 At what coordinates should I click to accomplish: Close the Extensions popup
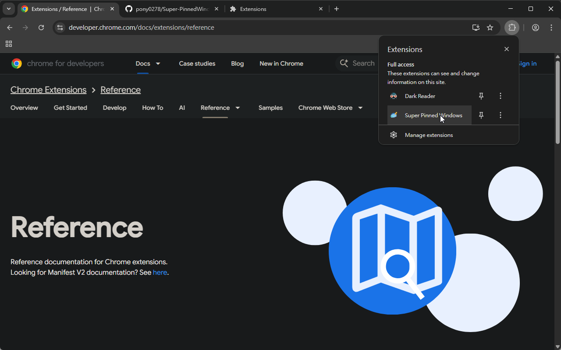point(507,49)
